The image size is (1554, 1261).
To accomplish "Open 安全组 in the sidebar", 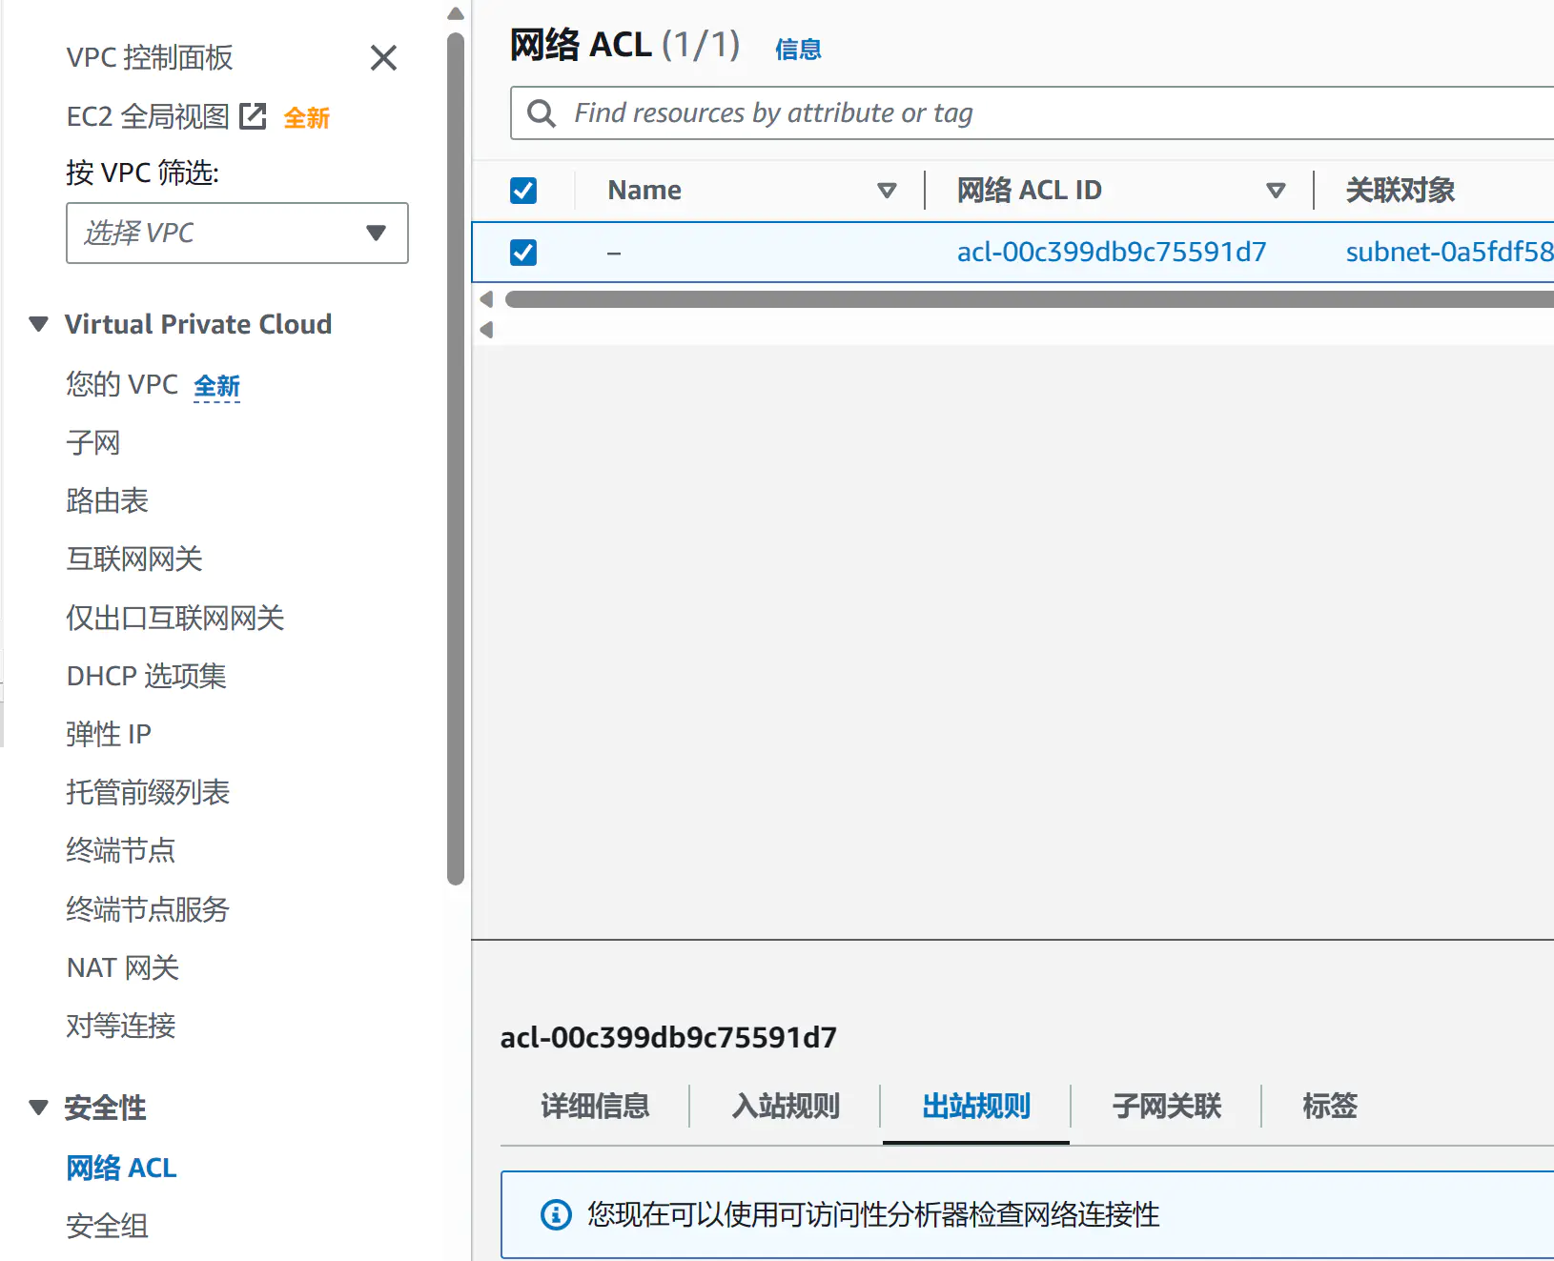I will 107,1226.
